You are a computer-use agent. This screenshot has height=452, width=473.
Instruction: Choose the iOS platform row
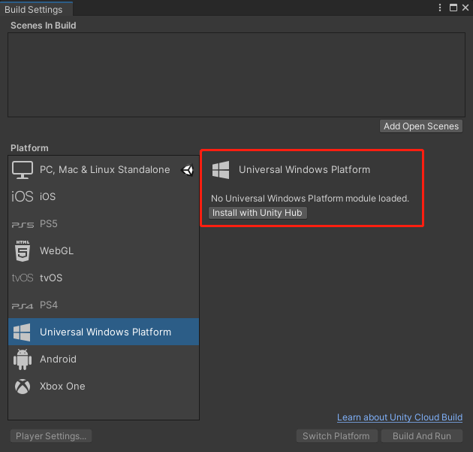104,196
